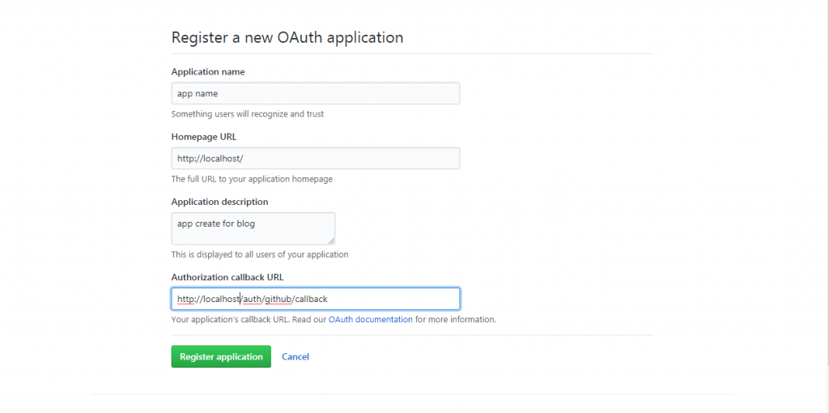Click the "Application description" field label
Viewport: 829px width, 413px height.
pyautogui.click(x=219, y=202)
